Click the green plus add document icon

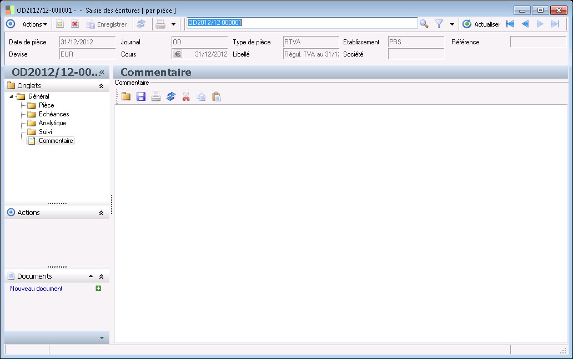(x=98, y=288)
